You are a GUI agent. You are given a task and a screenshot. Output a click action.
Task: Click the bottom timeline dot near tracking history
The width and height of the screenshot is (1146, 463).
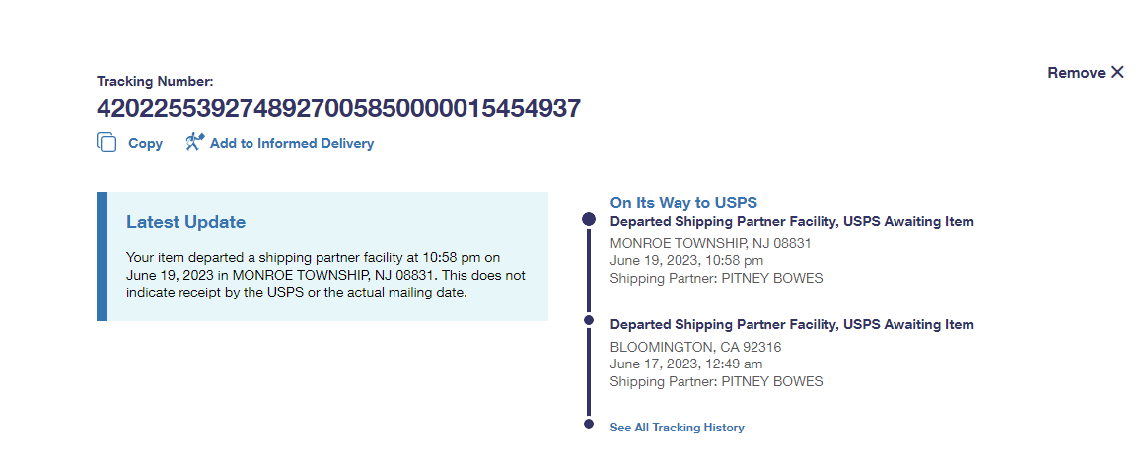click(589, 424)
